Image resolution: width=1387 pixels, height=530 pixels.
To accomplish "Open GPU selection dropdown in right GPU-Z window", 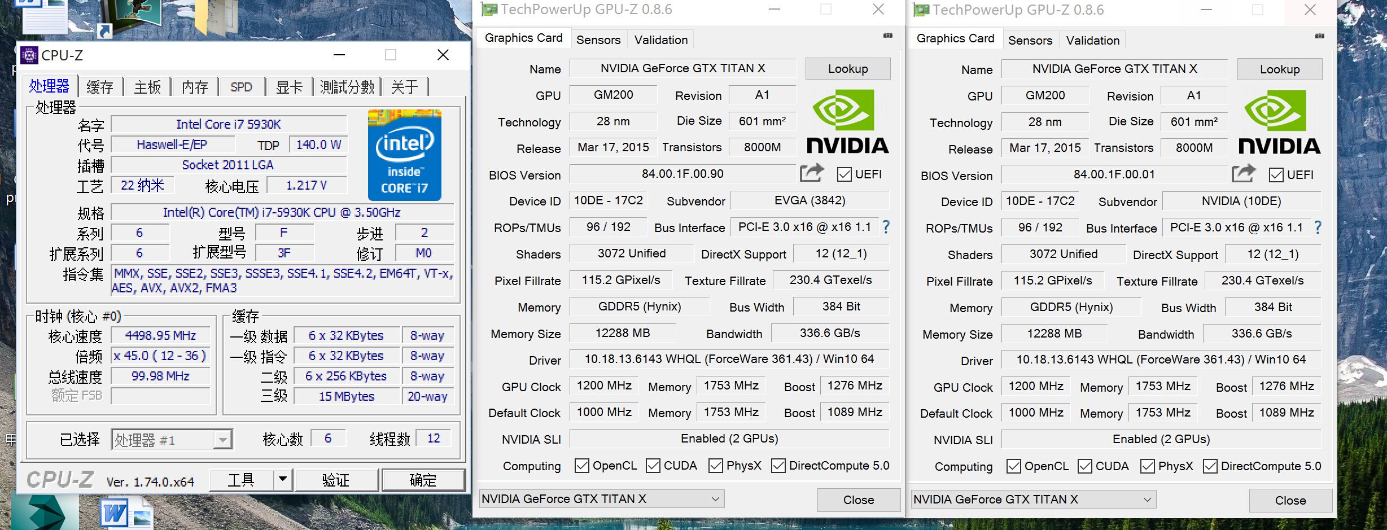I will [1034, 500].
